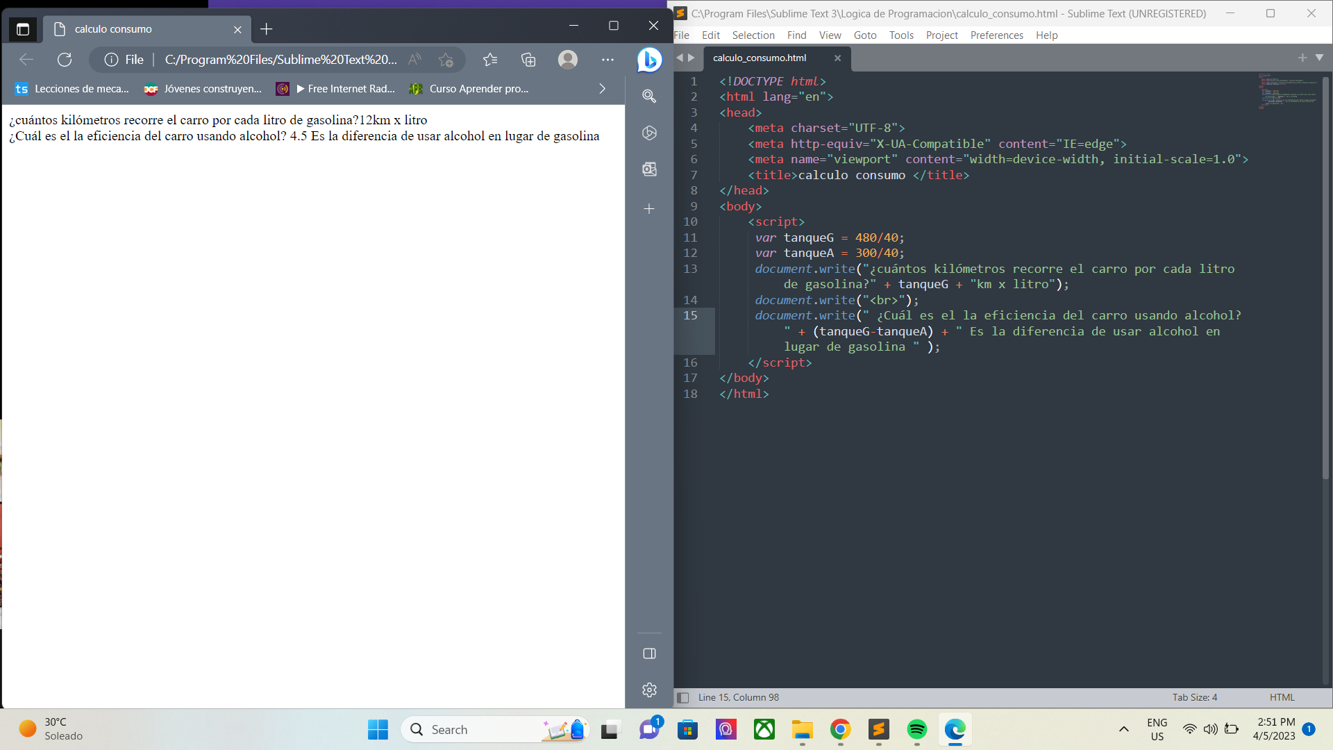1333x750 pixels.
Task: Click the Edge profile avatar
Action: click(x=568, y=60)
